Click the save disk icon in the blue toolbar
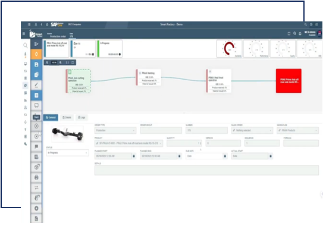This screenshot has height=229, width=323. pos(36,64)
